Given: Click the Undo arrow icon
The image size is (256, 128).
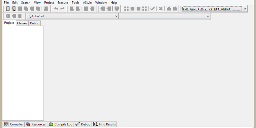Looking at the screenshot, I should pos(56,9).
